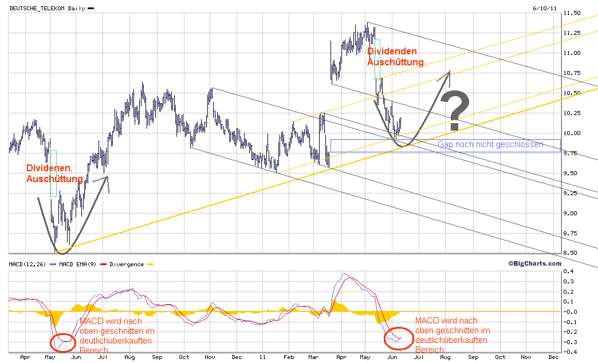Viewport: 598px width, 363px height.
Task: Open the ©BigCharts.com credit link
Action: [x=534, y=263]
